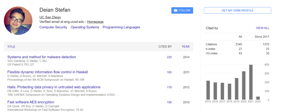
Task: Open 'Flexible dynamic information flow control in Haskell'
Action: [47, 72]
